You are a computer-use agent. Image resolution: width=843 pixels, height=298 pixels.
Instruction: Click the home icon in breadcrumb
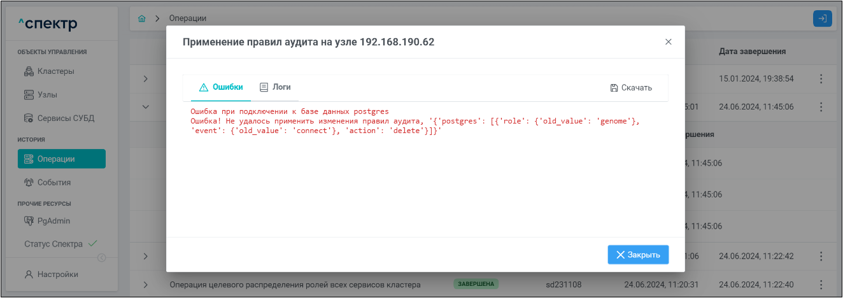[142, 18]
